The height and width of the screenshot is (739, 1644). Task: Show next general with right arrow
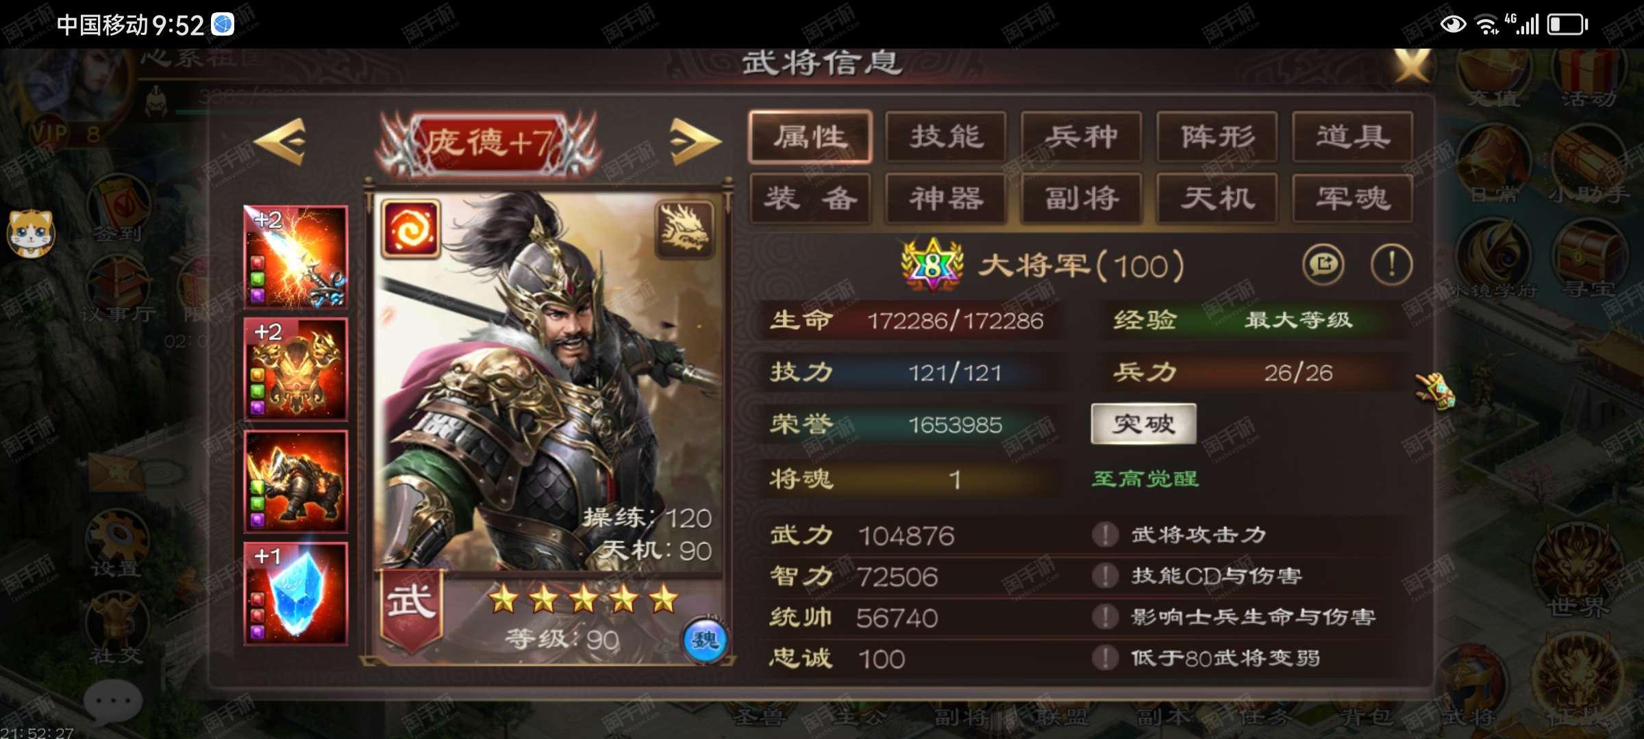tap(695, 142)
